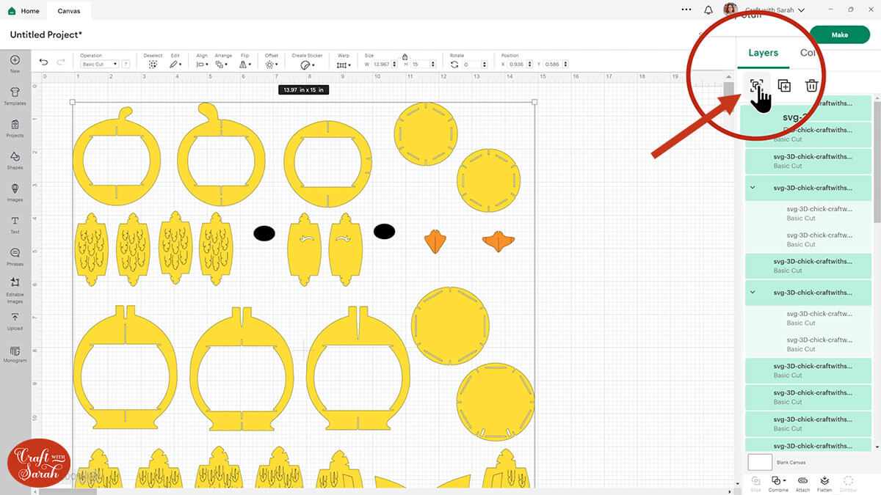
Task: Open the notifications bell
Action: [x=708, y=10]
